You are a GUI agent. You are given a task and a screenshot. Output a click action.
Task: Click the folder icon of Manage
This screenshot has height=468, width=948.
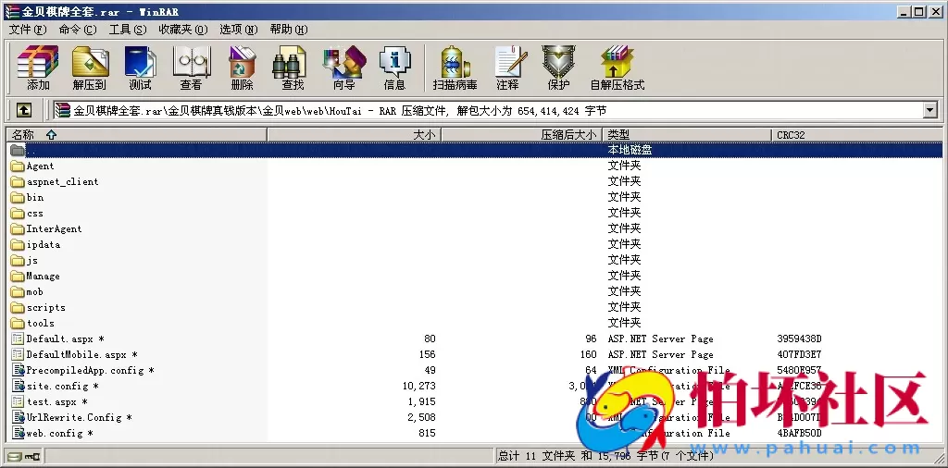18,276
